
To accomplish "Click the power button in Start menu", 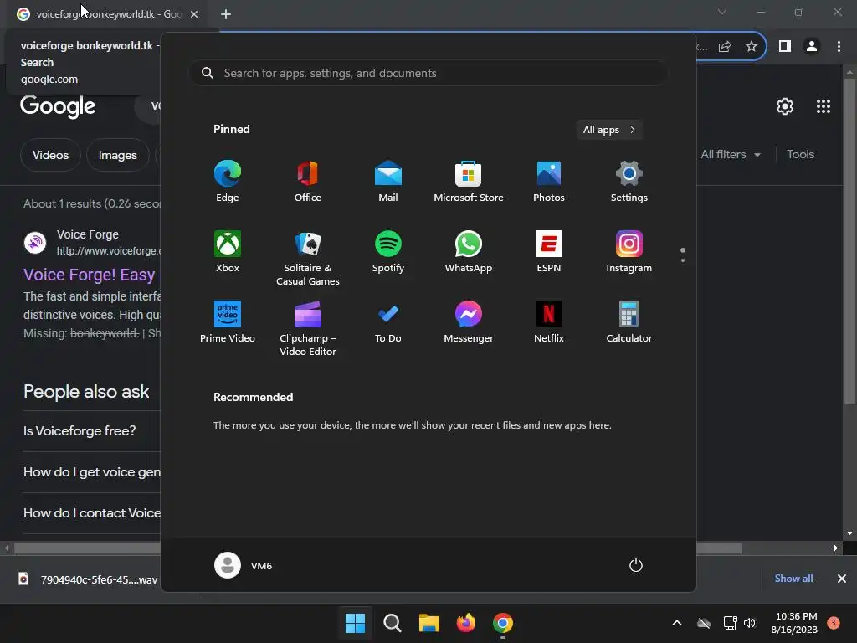I will click(636, 565).
